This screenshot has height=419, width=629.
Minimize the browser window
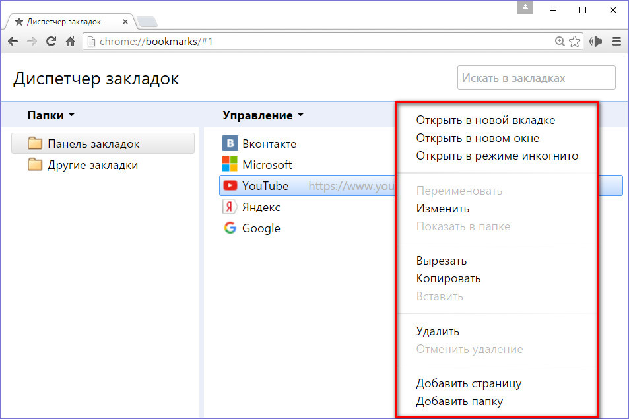pos(553,10)
